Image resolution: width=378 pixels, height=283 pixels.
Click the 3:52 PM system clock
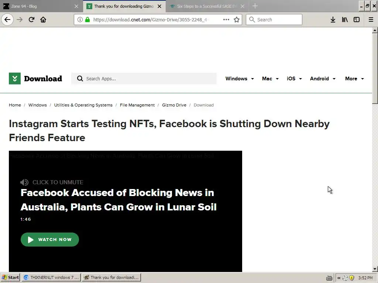click(365, 278)
